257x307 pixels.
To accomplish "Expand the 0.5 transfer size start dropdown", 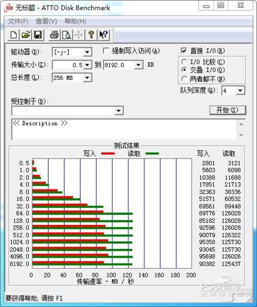I will click(x=87, y=65).
